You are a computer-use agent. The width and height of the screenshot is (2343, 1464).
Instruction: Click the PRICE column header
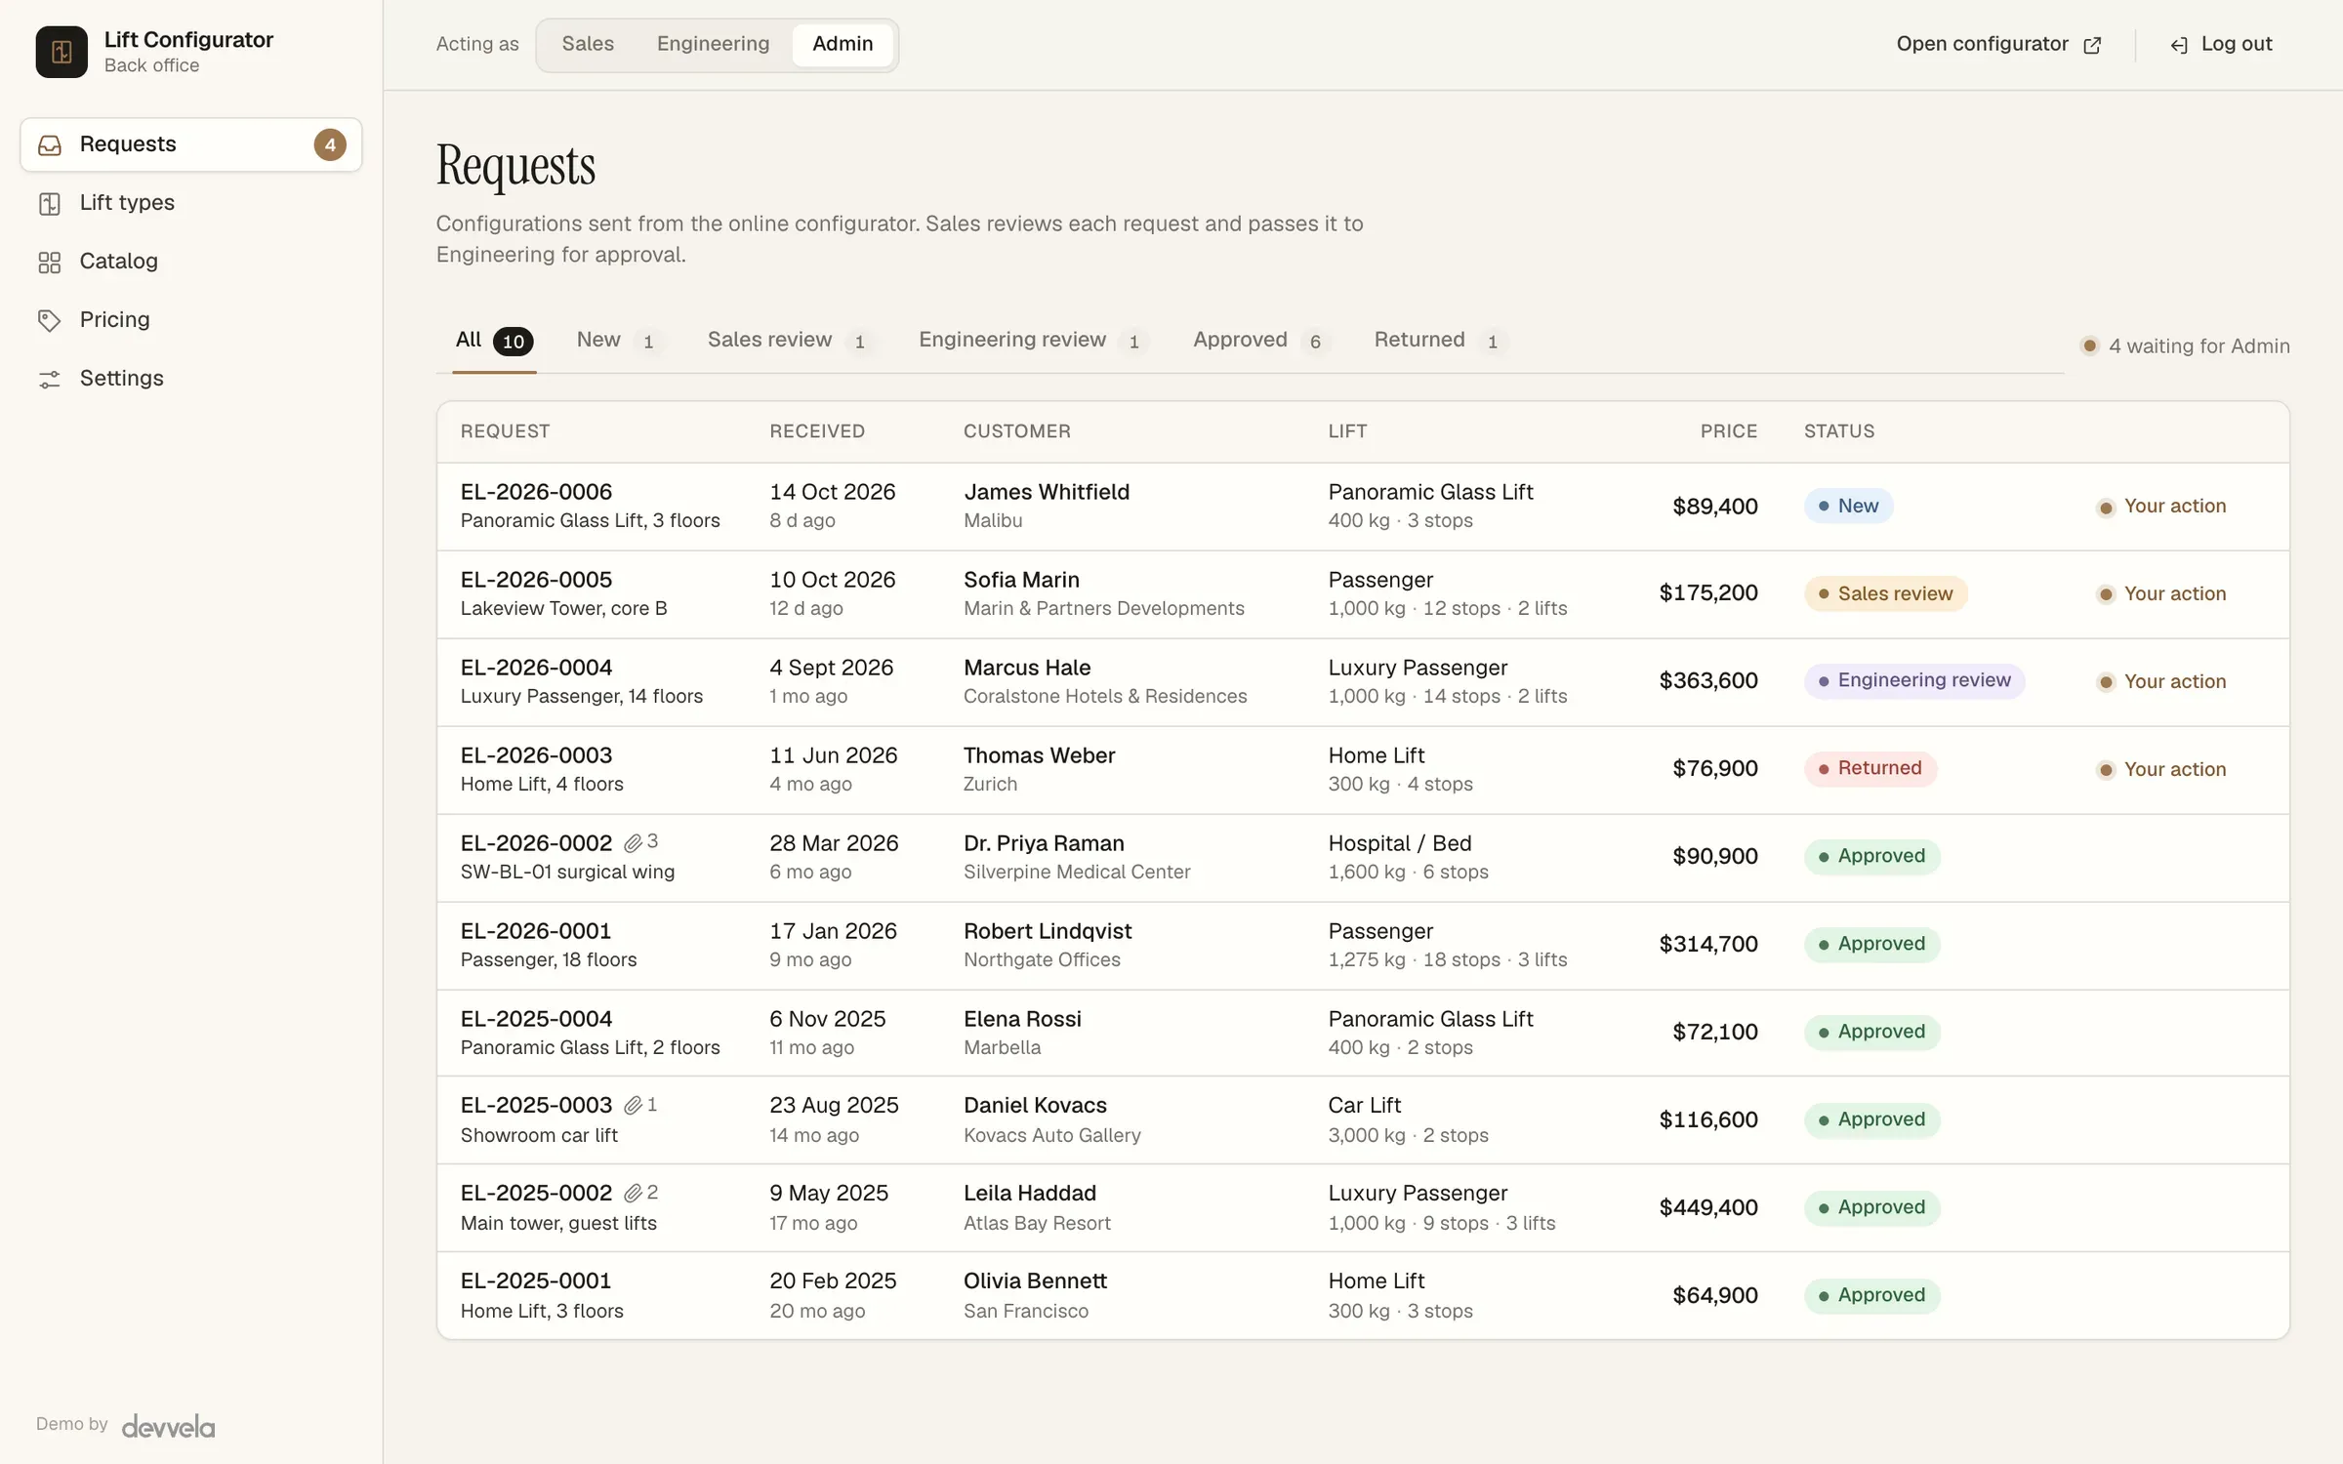(1729, 431)
